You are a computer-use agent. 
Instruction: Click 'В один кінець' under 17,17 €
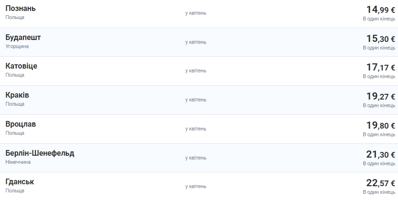[x=379, y=77]
